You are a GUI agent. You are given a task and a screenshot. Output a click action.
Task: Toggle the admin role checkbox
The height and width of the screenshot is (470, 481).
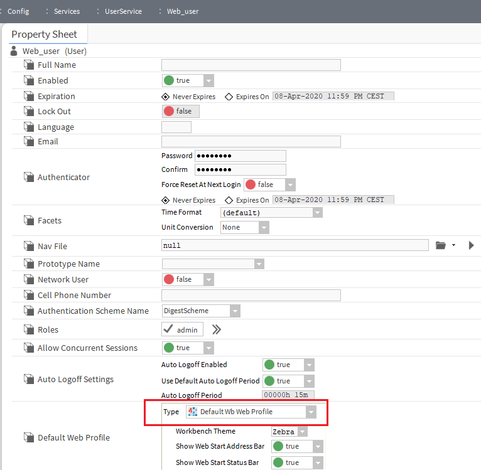coord(168,329)
